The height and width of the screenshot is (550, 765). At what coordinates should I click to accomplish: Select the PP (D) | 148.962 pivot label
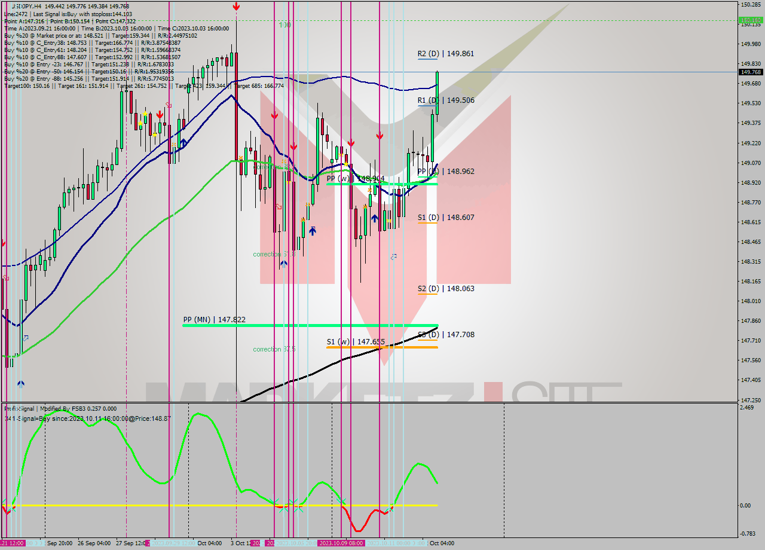446,172
